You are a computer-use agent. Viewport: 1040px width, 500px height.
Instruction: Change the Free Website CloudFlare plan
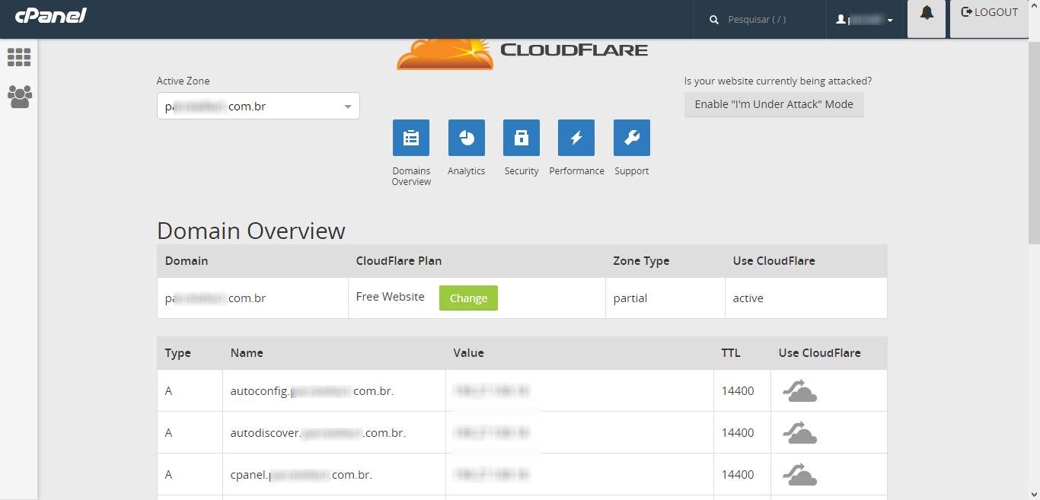468,298
